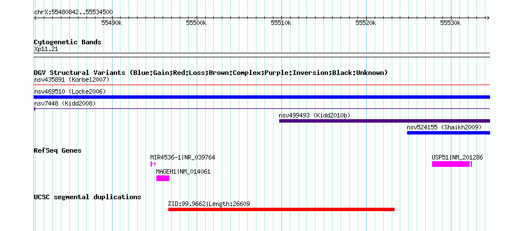Click the 55520k ruler tick label

point(366,23)
